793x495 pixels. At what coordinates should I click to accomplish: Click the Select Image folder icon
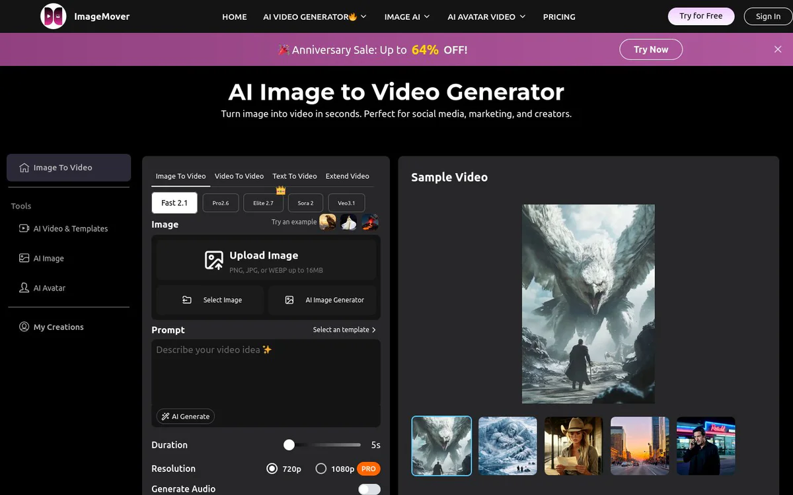pos(187,300)
